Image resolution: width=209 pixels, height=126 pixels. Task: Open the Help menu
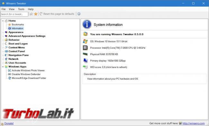pyautogui.click(x=31, y=9)
